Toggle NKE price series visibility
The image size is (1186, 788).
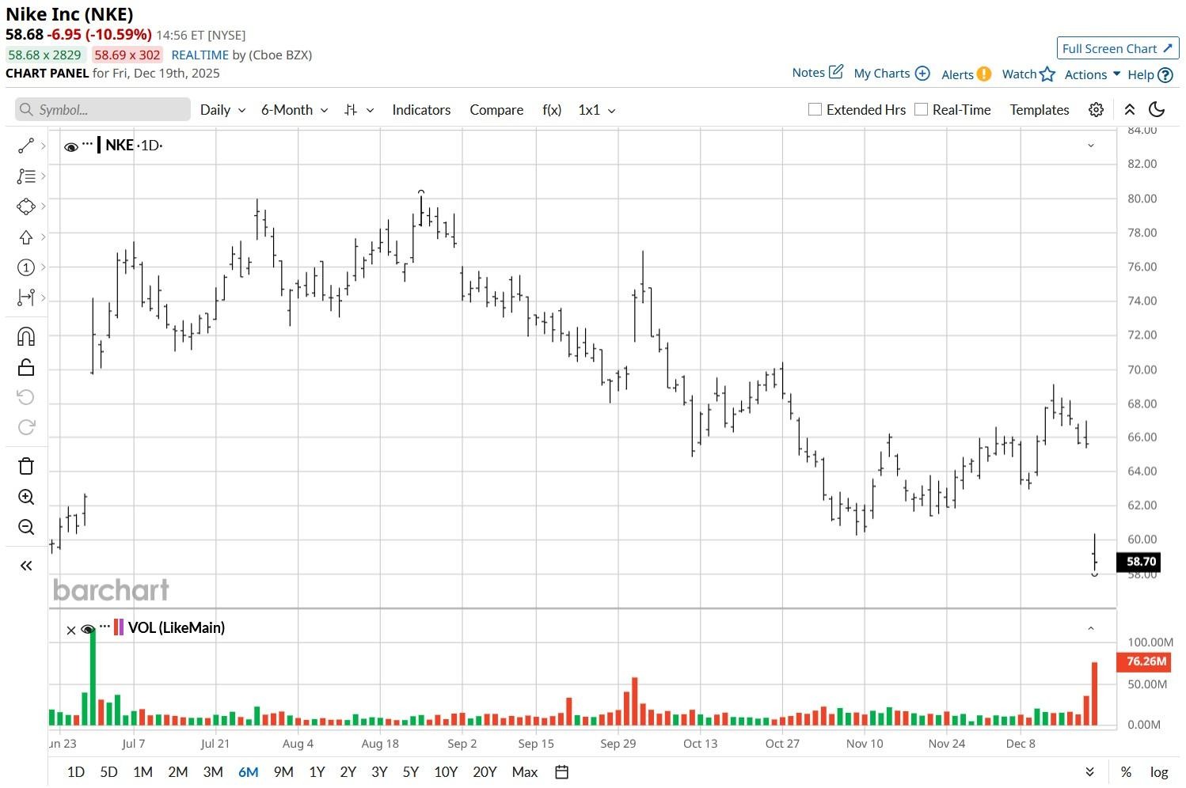[70, 146]
